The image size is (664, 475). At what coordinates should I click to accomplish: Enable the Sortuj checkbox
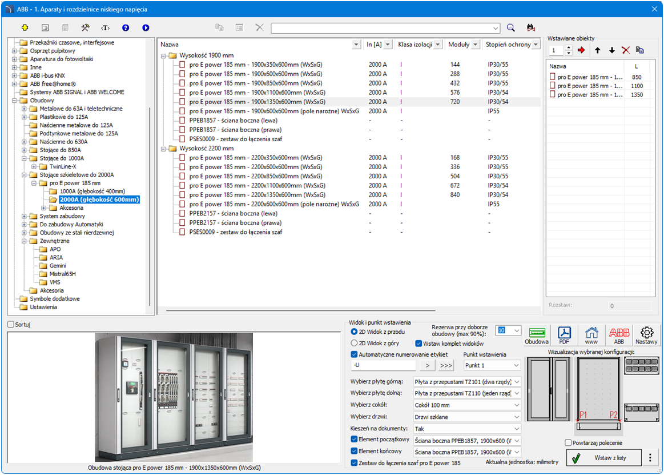tap(11, 325)
